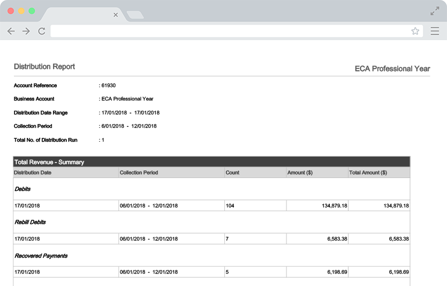Click Total No. of Distribution Run label
Viewport: 447px width, 286px height.
tap(46, 140)
